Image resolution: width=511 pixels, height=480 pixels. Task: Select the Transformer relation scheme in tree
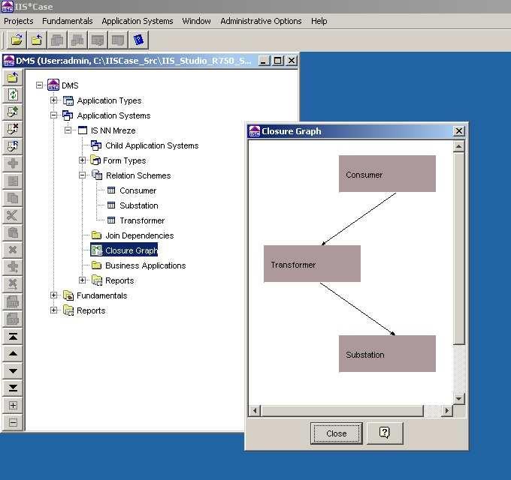[x=142, y=220]
